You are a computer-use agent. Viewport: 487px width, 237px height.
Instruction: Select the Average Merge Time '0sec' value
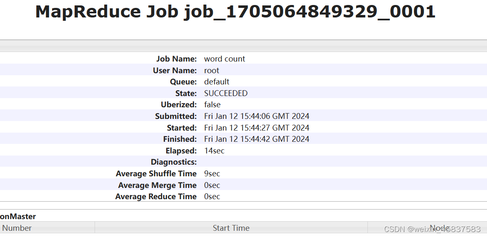click(x=212, y=185)
